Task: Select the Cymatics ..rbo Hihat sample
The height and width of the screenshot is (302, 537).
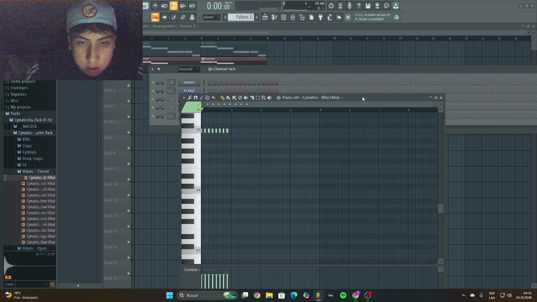Action: click(41, 231)
